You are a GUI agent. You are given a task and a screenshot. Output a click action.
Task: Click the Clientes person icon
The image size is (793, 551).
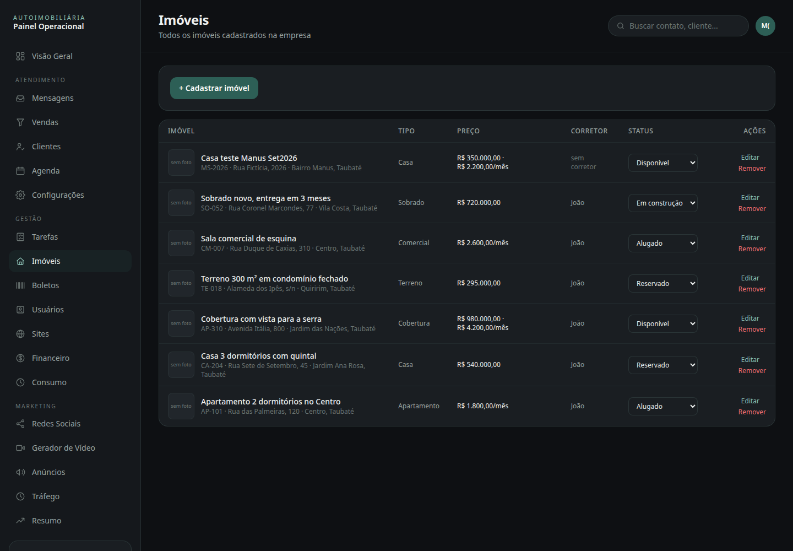tap(20, 147)
